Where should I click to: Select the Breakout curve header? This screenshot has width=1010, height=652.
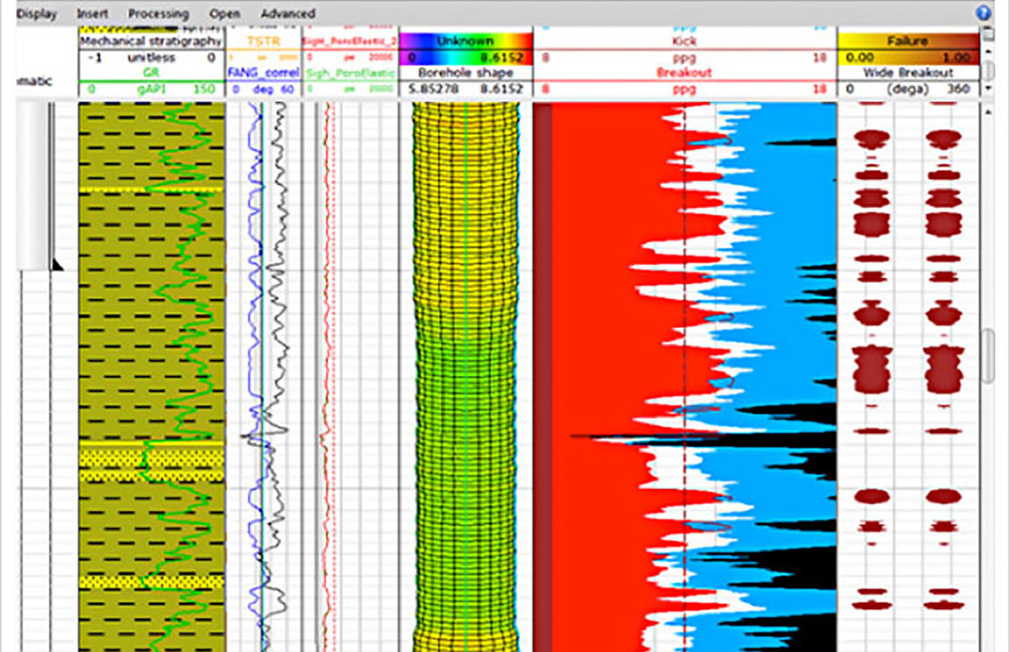click(x=683, y=72)
